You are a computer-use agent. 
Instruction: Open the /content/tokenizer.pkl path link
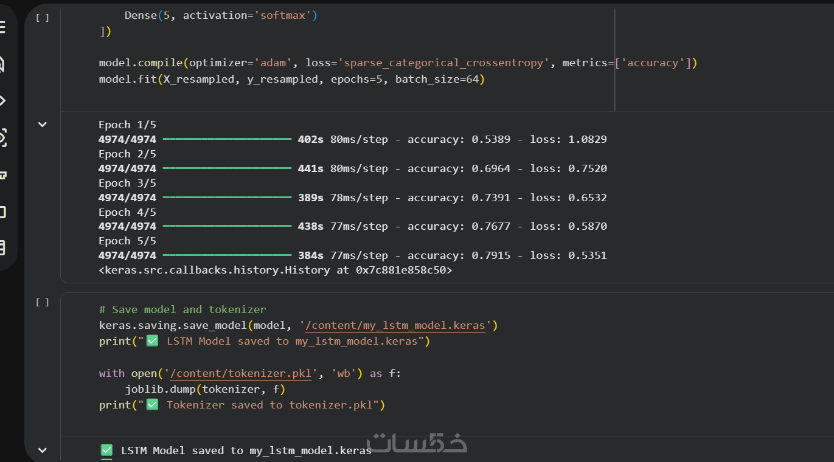[240, 373]
